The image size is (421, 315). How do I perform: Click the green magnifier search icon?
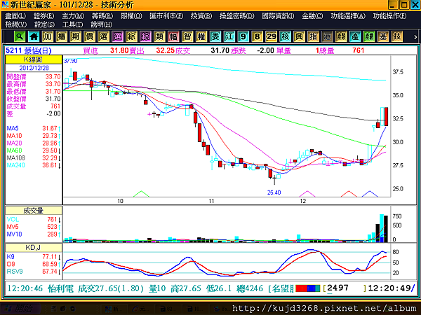click(20, 36)
